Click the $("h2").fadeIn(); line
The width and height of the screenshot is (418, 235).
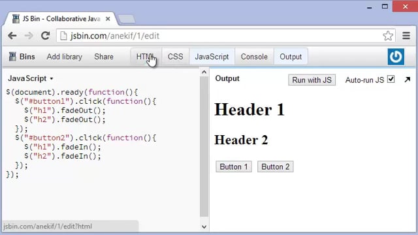[x=63, y=156]
